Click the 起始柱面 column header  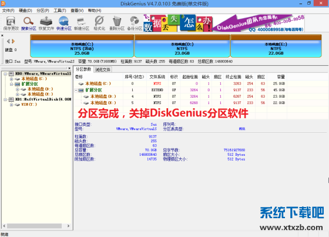190,77
